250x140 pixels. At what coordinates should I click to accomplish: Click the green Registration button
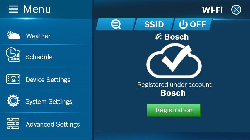[x=174, y=110]
